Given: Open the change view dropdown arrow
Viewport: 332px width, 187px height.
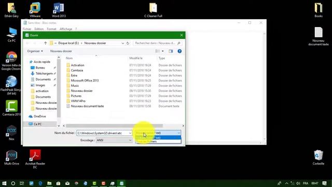Looking at the screenshot, I should 162,51.
